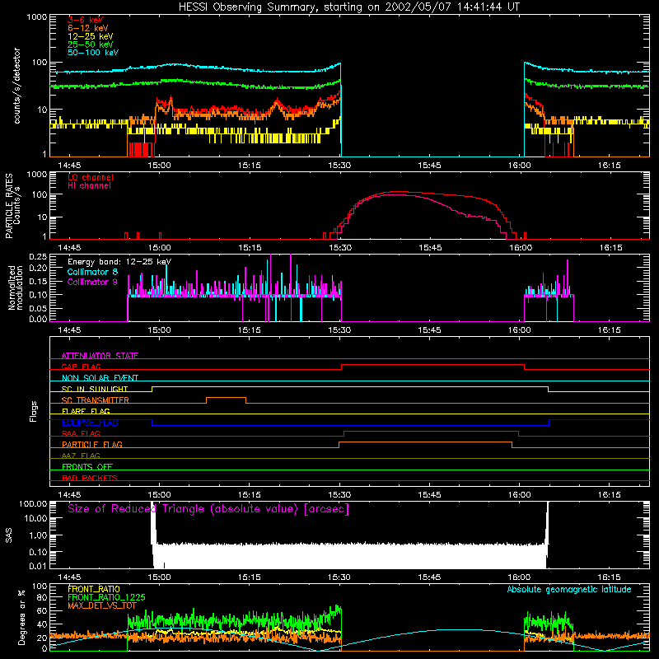Click the PARTICLE FLAG label
The height and width of the screenshot is (659, 659).
click(x=92, y=445)
